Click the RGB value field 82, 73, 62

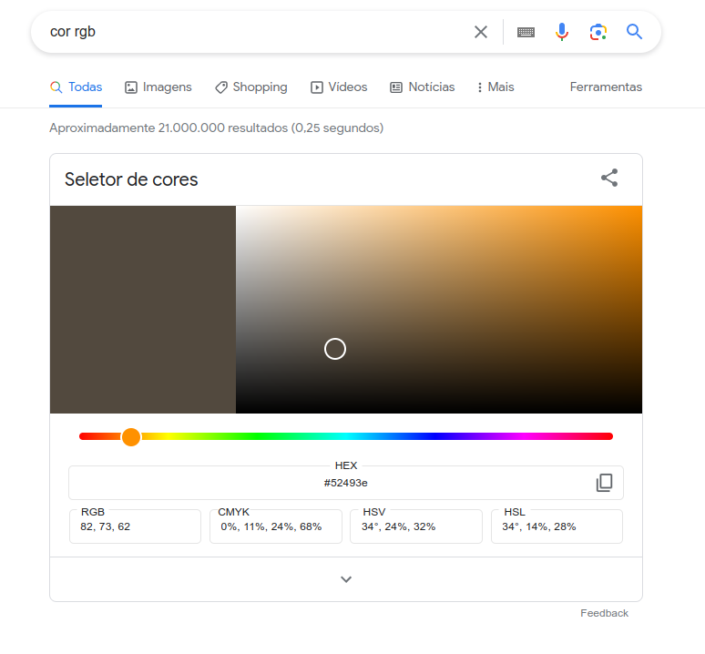(x=135, y=526)
